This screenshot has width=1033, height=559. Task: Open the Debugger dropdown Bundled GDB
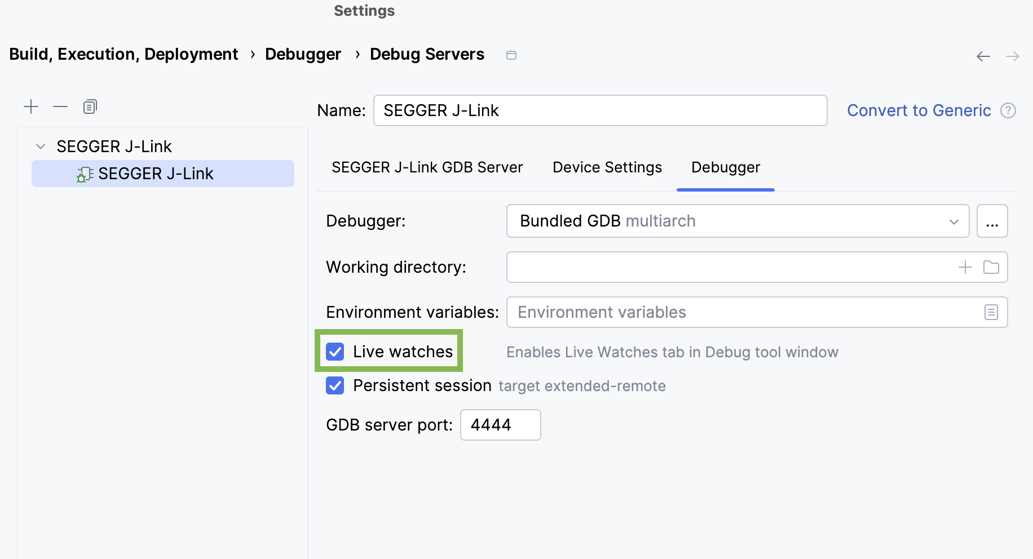(x=737, y=221)
